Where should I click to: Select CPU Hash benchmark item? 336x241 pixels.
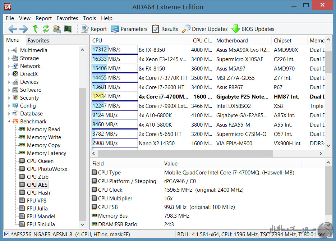point(38,193)
